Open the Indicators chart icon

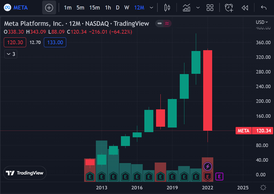click(x=187, y=8)
